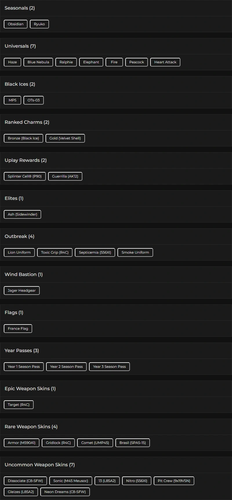Screen dimensions: 232x500
Task: Select the Target (R4C) epic skin
Action: click(19, 405)
